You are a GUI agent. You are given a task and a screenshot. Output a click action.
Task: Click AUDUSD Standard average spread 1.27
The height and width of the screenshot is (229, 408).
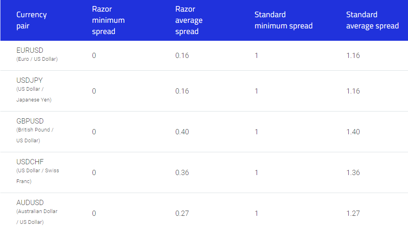(x=353, y=213)
